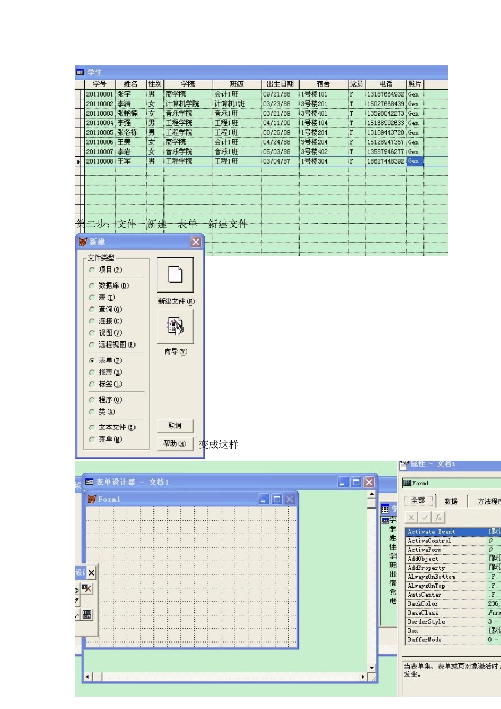Click phone cell 18627448392
Viewport: 501px width, 709px height.
coord(386,161)
